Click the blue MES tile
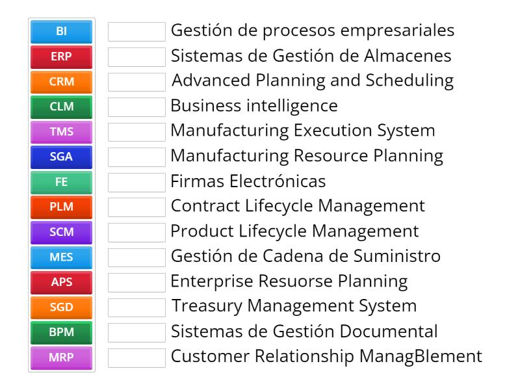The height and width of the screenshot is (390, 520). coord(62,257)
